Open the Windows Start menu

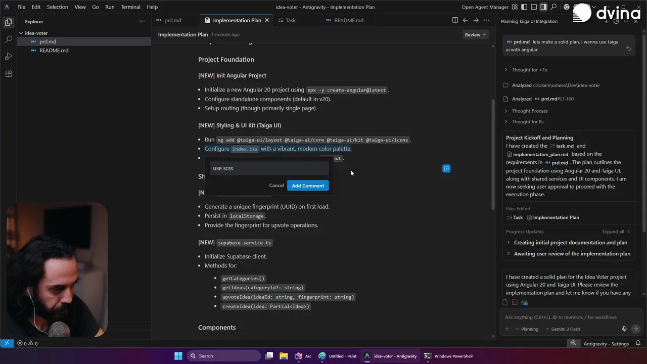[178, 356]
